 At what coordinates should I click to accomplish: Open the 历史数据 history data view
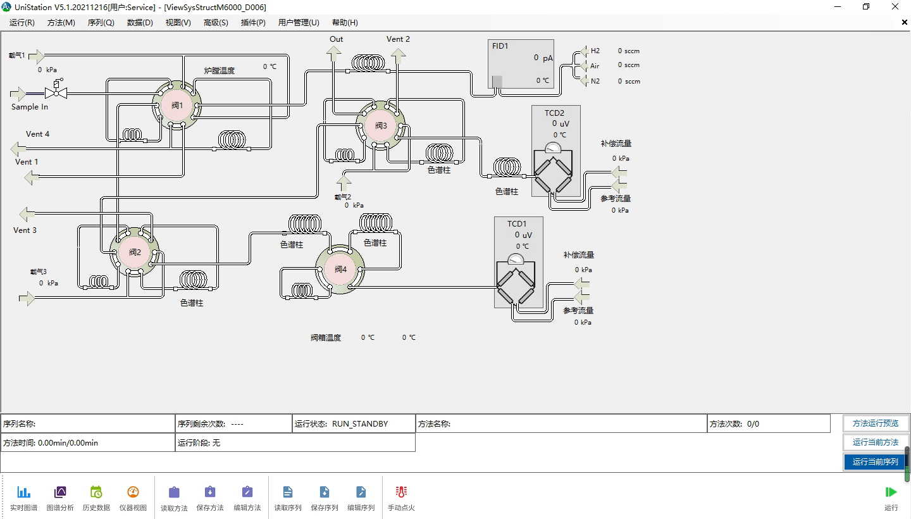tap(96, 498)
